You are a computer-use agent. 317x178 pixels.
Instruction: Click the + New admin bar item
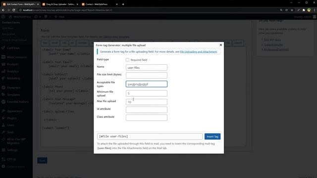pos(59,17)
